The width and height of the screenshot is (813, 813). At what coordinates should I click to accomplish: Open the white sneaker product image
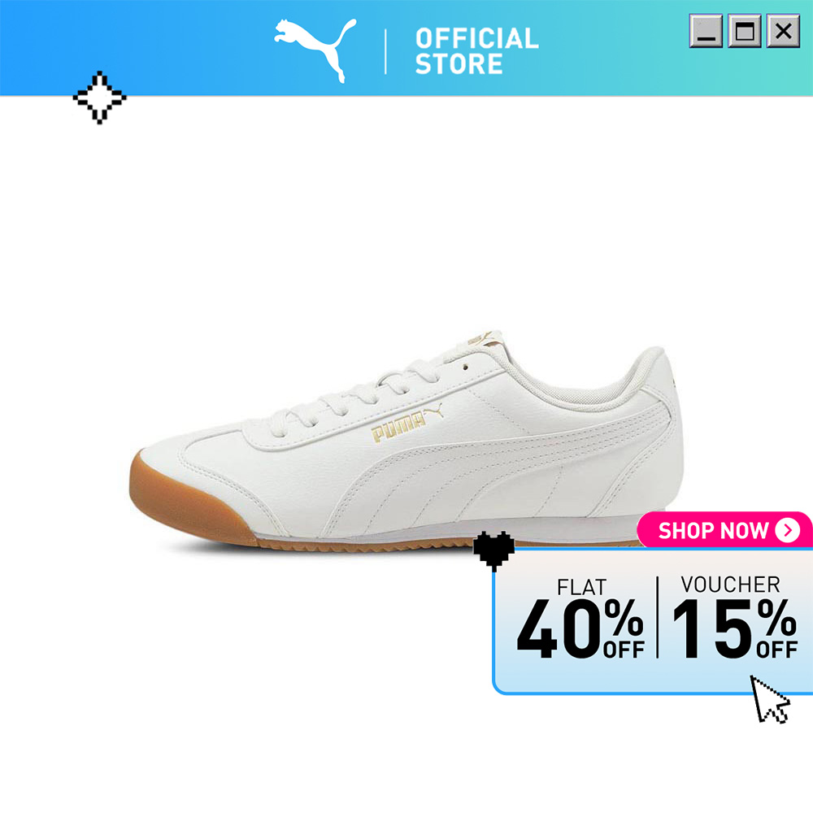[x=406, y=441]
